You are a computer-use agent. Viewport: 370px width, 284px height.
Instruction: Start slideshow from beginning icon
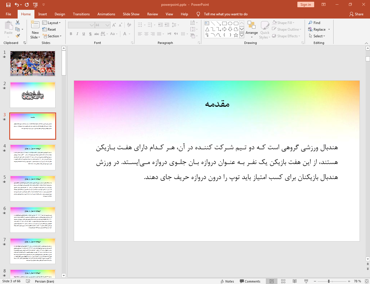click(x=36, y=5)
